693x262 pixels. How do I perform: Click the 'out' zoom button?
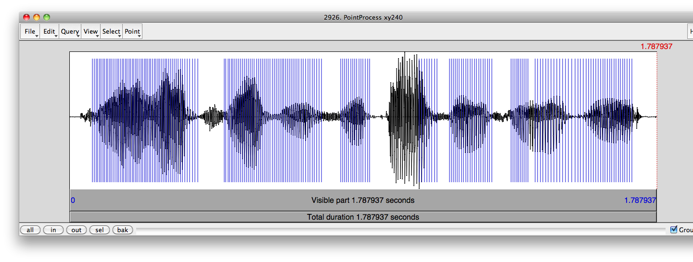click(x=77, y=230)
